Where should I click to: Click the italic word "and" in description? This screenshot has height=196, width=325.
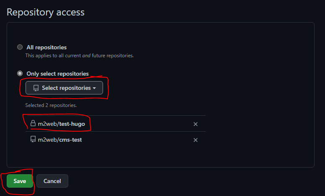(86, 56)
